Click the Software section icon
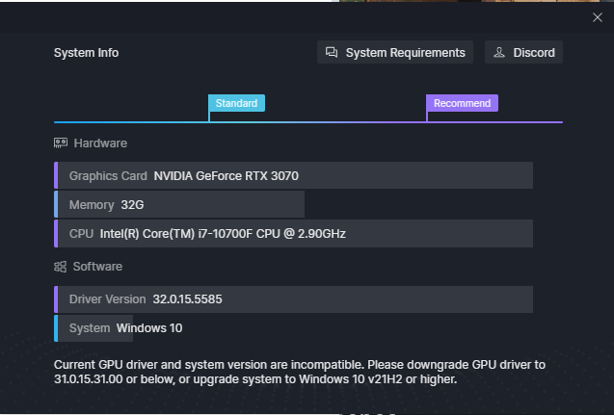The width and height of the screenshot is (614, 415). (60, 267)
